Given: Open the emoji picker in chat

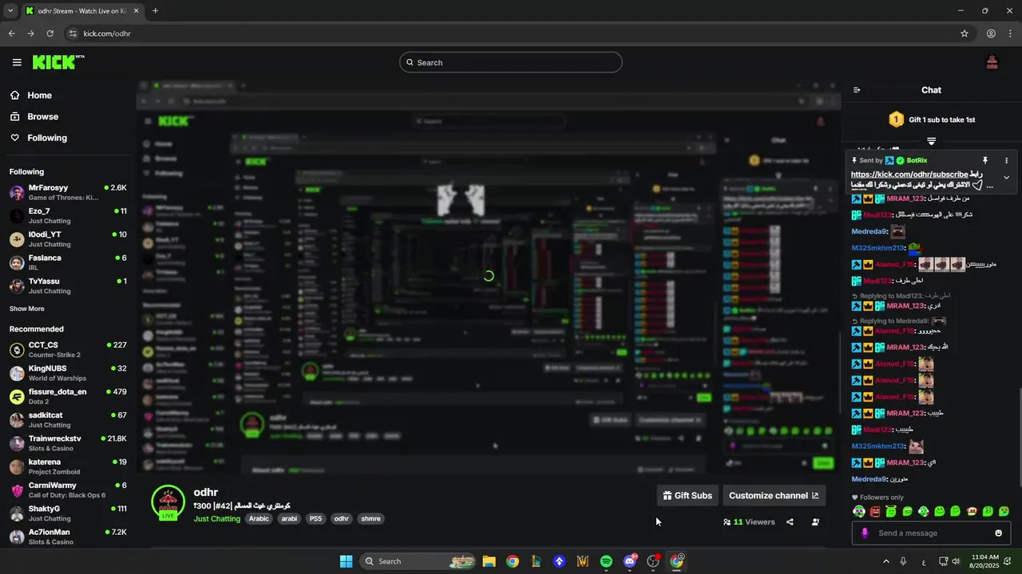Looking at the screenshot, I should (x=998, y=533).
